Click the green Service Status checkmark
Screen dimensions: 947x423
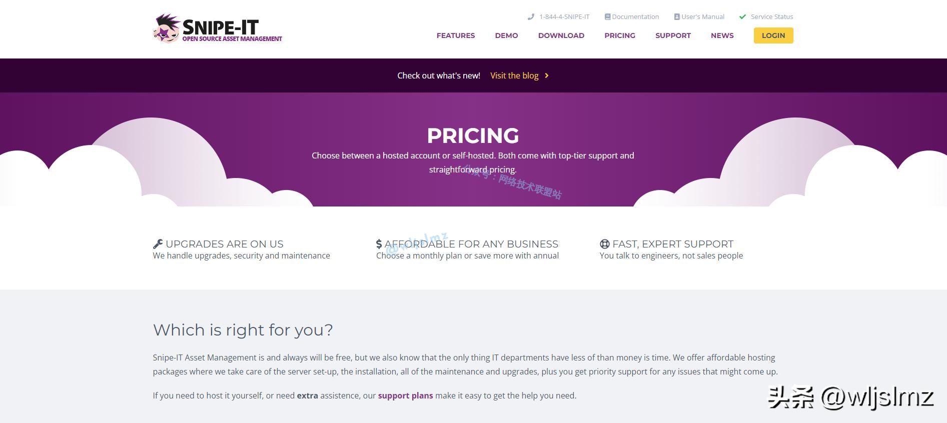(742, 17)
